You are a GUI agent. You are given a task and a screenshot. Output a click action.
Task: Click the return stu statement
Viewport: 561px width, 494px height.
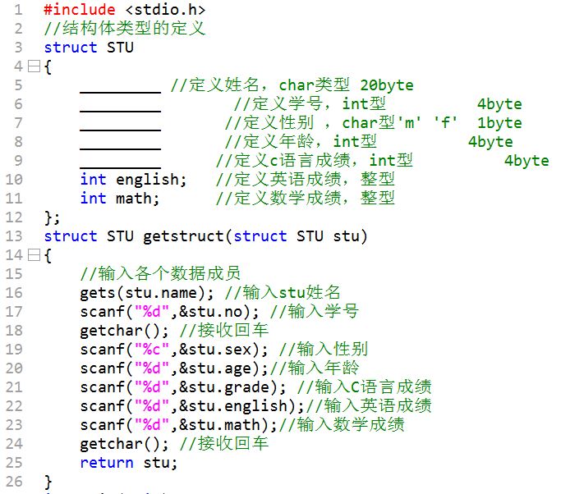coord(129,463)
